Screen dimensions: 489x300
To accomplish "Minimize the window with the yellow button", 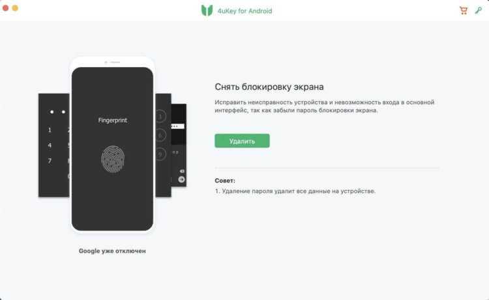I will point(15,8).
